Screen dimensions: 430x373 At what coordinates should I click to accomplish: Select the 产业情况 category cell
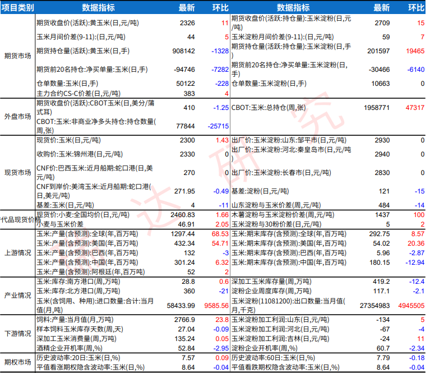(x=17, y=296)
